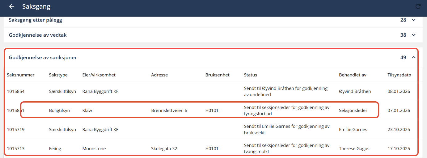Image resolution: width=427 pixels, height=158 pixels.
Task: Click the address Skolegata 32
Action: pyautogui.click(x=164, y=149)
